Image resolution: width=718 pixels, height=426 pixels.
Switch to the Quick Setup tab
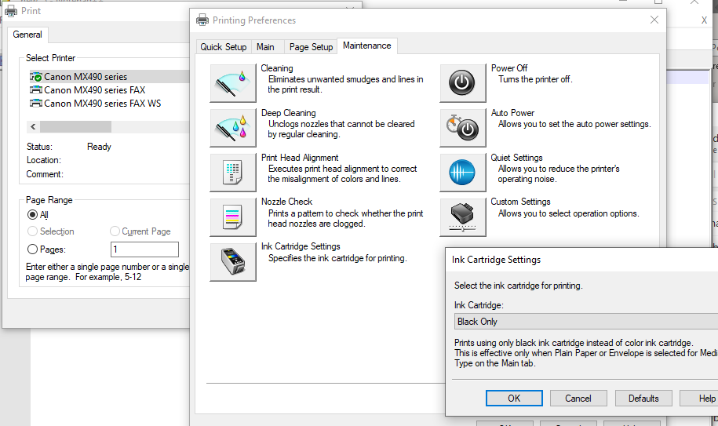tap(223, 47)
